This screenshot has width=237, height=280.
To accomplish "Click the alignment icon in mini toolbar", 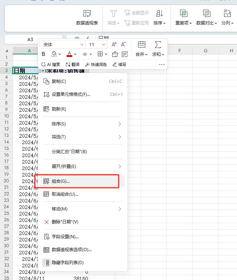I will coord(85,54).
